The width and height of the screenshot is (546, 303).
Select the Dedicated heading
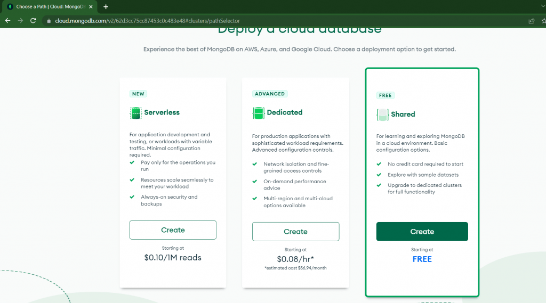click(x=285, y=112)
